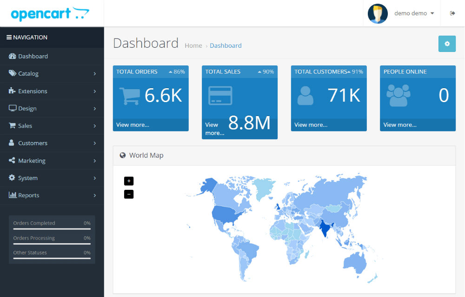
Task: Click the user icon in Total Customers
Action: [305, 95]
